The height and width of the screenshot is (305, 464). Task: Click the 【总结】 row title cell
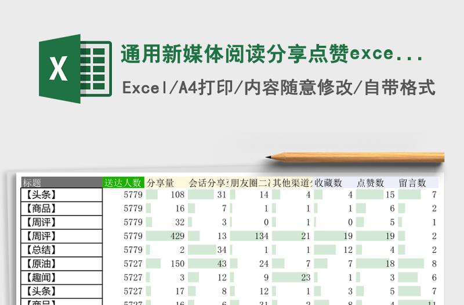[61, 250]
